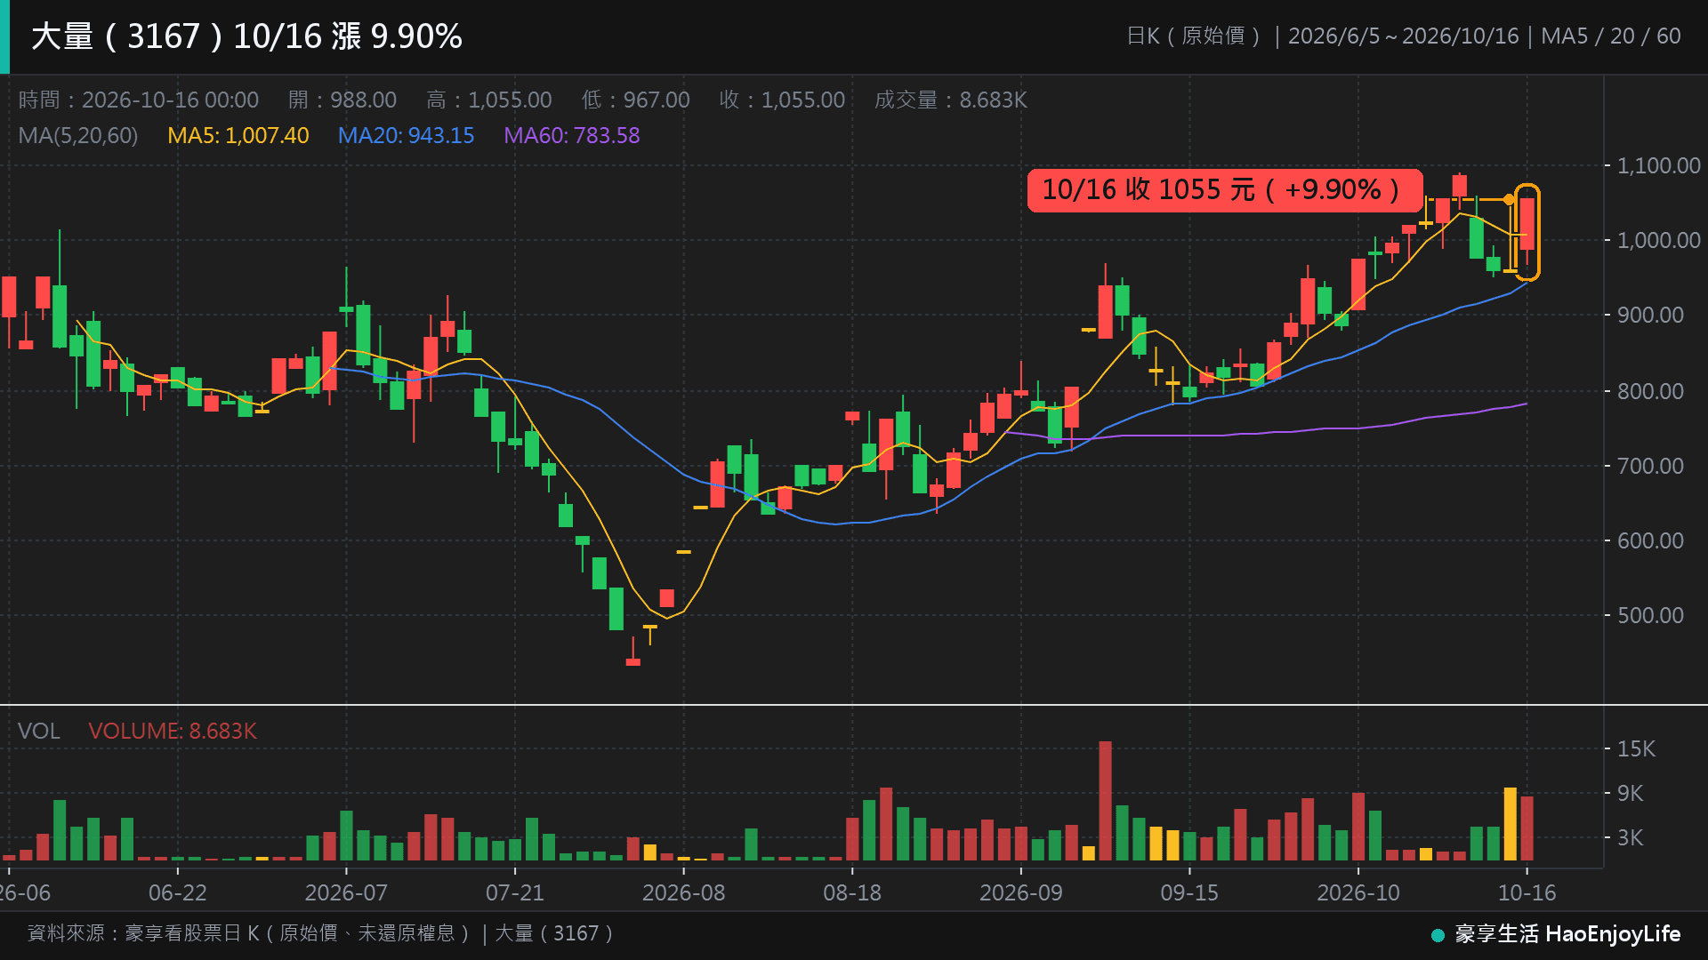
Task: Click the 15K volume axis label
Action: tap(1636, 748)
